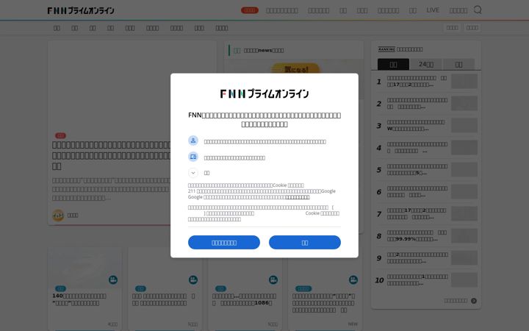The width and height of the screenshot is (529, 331).
Task: Click the round program avatar under the featured article
Action: pos(58,215)
